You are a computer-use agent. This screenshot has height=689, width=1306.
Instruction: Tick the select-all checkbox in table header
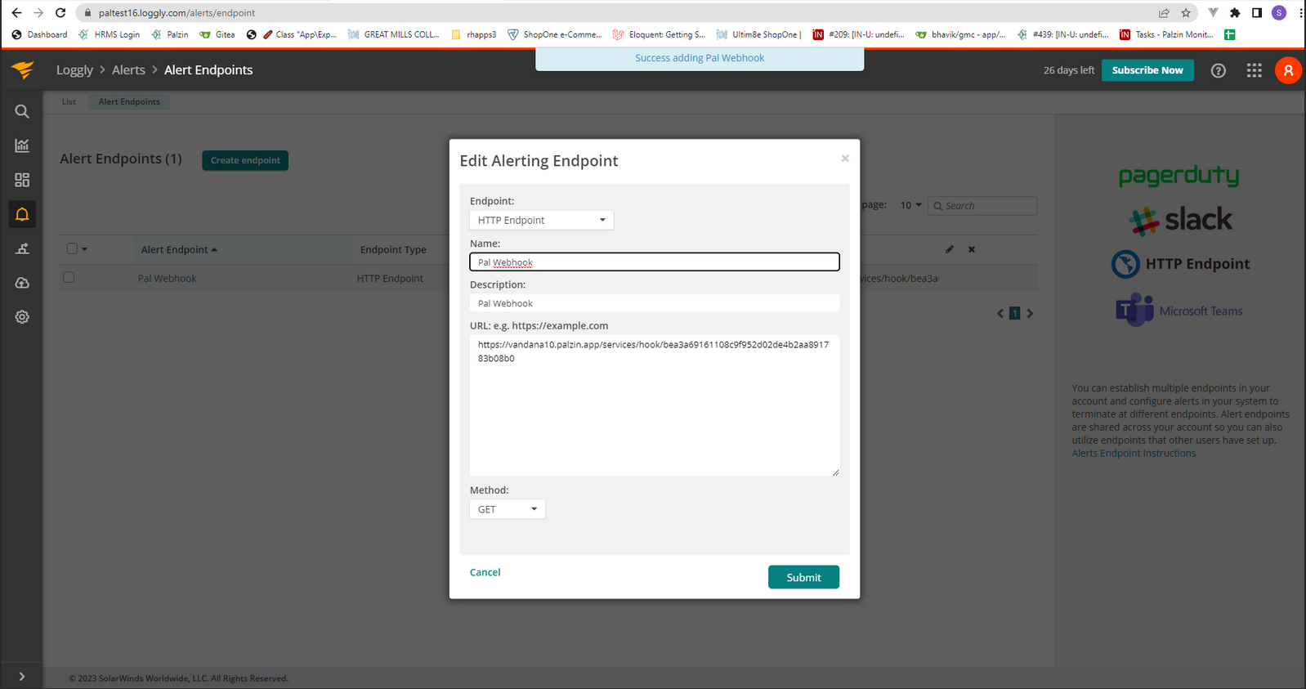point(72,248)
